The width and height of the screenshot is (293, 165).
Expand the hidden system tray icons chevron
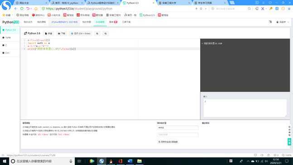click(248, 161)
